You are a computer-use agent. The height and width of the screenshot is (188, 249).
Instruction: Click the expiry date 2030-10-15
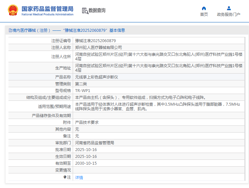pos(86,163)
